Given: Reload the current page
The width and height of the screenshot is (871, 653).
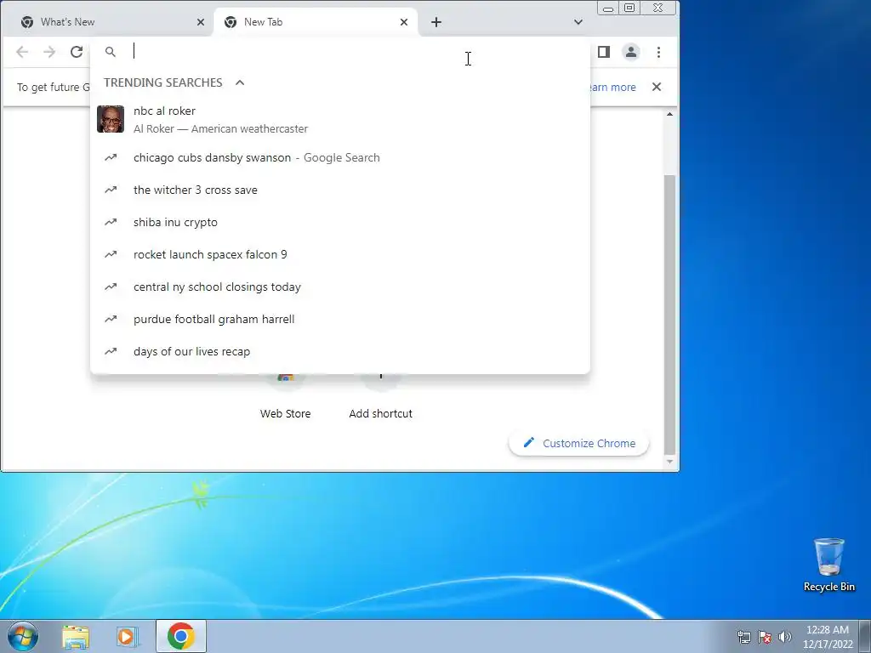Looking at the screenshot, I should pos(77,52).
